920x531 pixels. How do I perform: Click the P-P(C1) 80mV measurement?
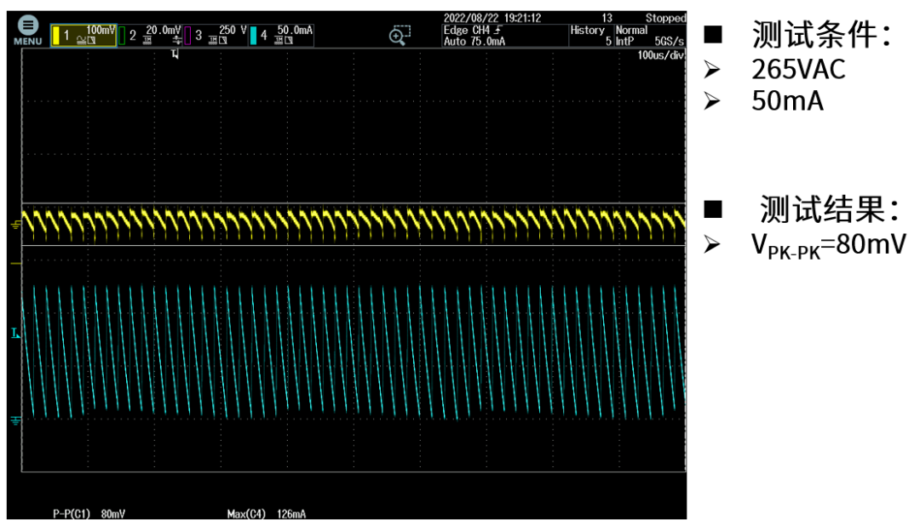(88, 514)
